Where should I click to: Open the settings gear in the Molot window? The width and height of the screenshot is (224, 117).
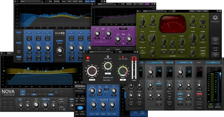click(220, 11)
